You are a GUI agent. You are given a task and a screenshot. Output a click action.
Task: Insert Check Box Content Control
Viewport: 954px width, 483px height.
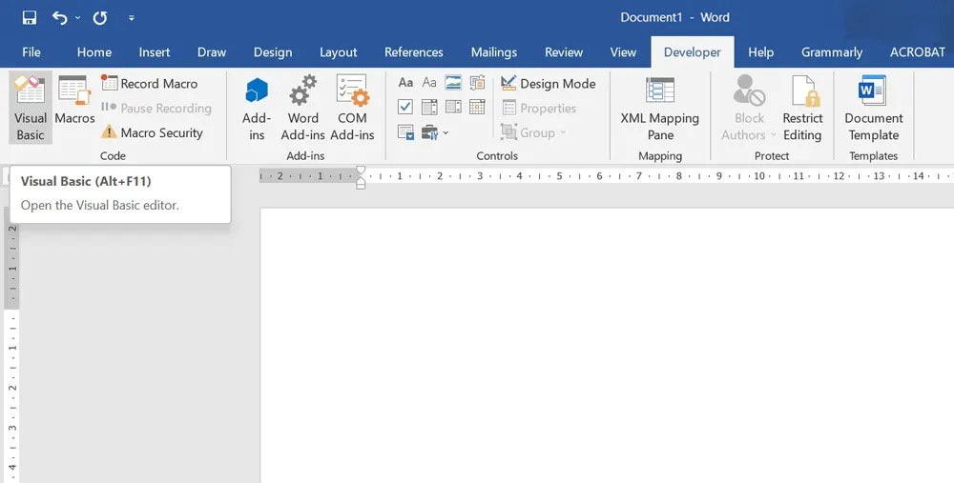pyautogui.click(x=405, y=108)
